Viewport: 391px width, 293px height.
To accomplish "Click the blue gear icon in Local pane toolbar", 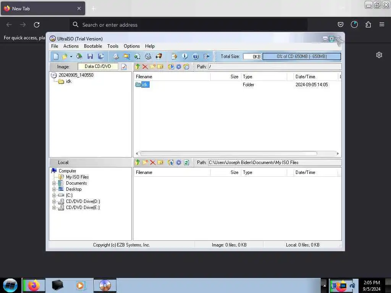I will tap(179, 163).
